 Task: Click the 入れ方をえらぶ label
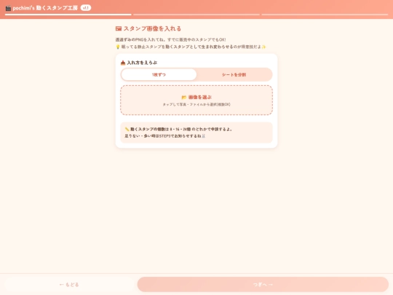(x=142, y=63)
